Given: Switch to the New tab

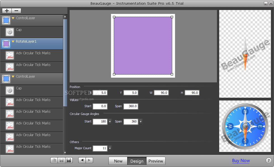Looking at the screenshot, I should pos(118,161).
